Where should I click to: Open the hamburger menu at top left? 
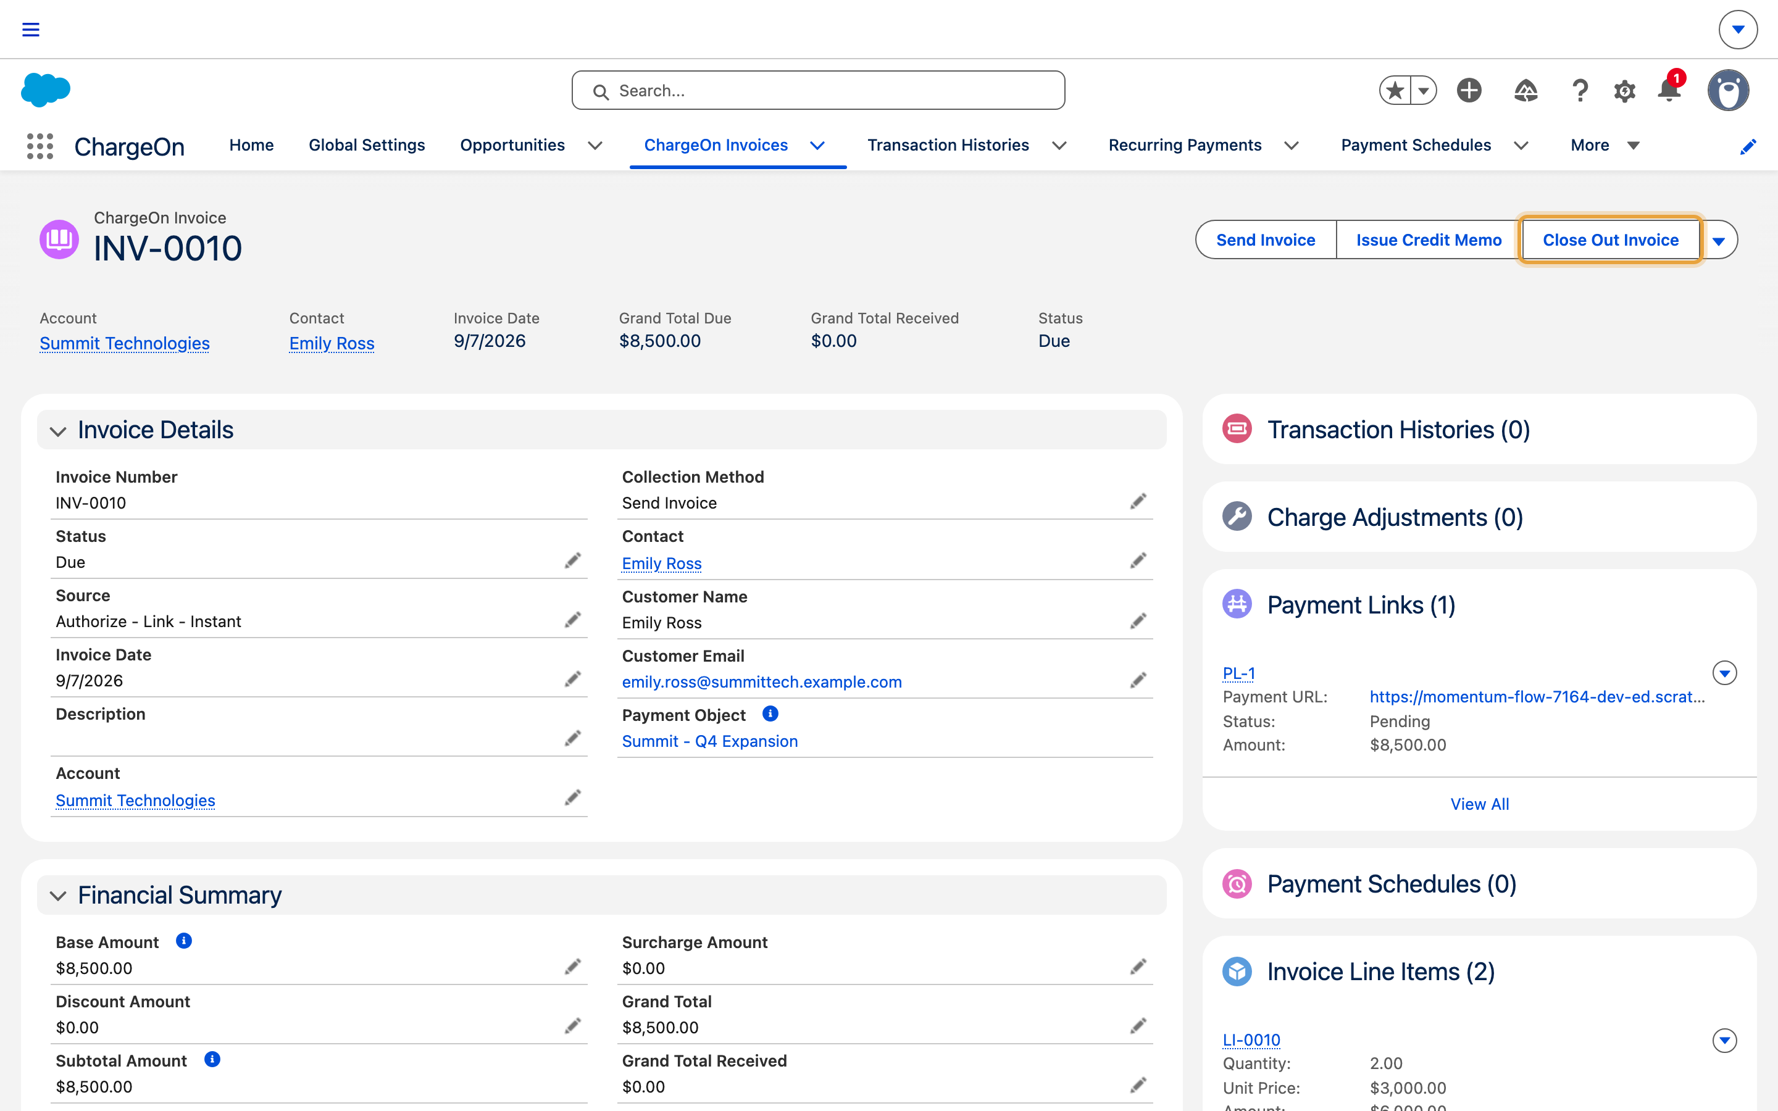click(x=31, y=30)
